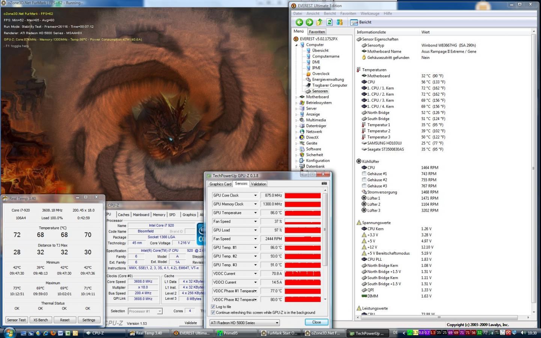Collapse Computer node in EVEREST tree

point(296,45)
